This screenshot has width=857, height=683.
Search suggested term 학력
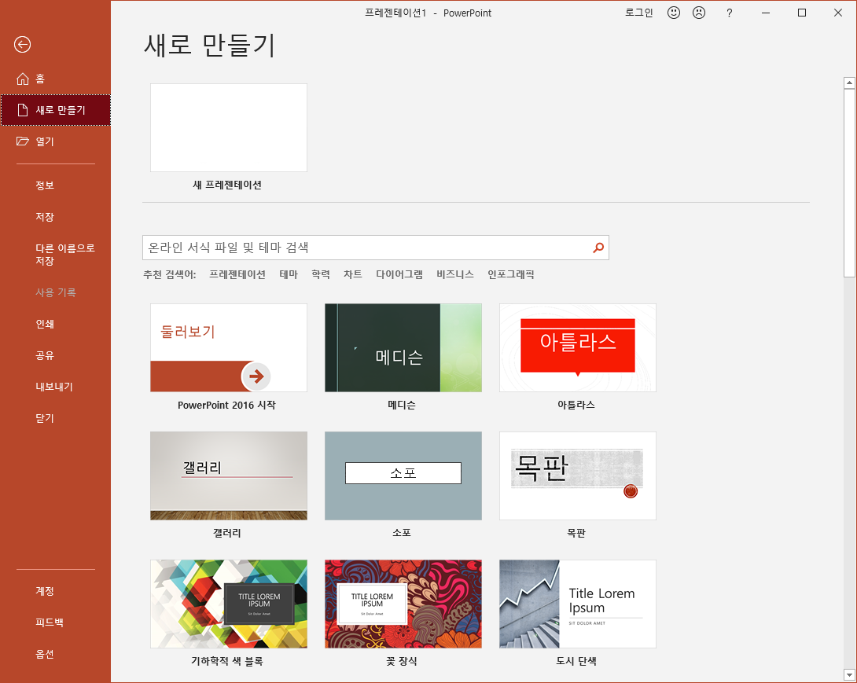321,274
